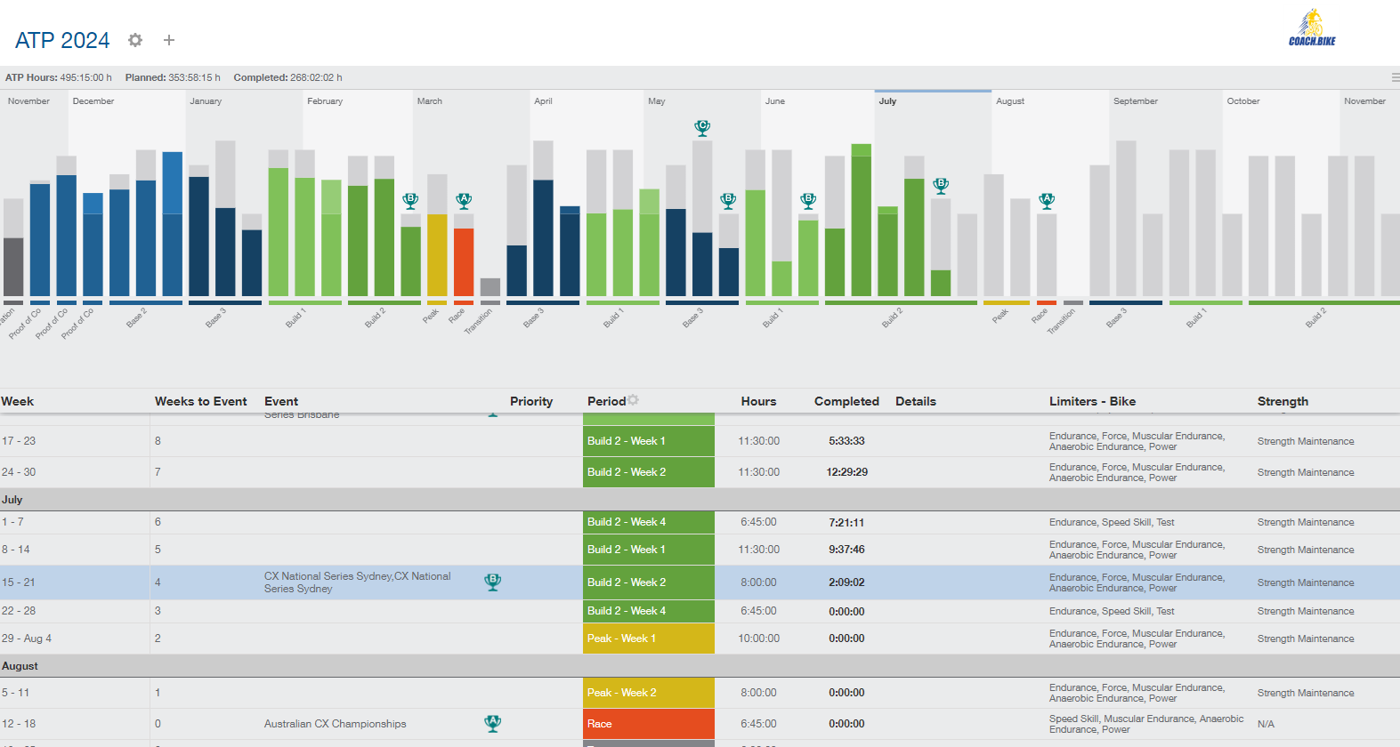
Task: Collapse the July month group row
Action: pos(12,500)
